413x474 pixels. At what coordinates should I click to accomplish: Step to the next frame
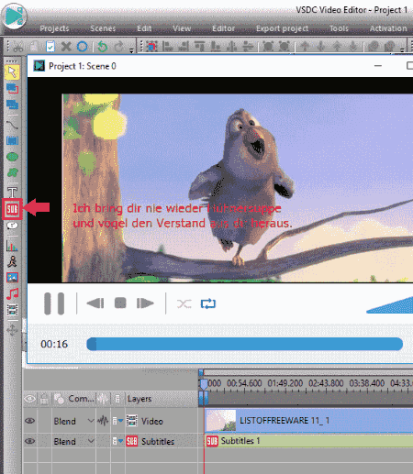click(x=145, y=303)
